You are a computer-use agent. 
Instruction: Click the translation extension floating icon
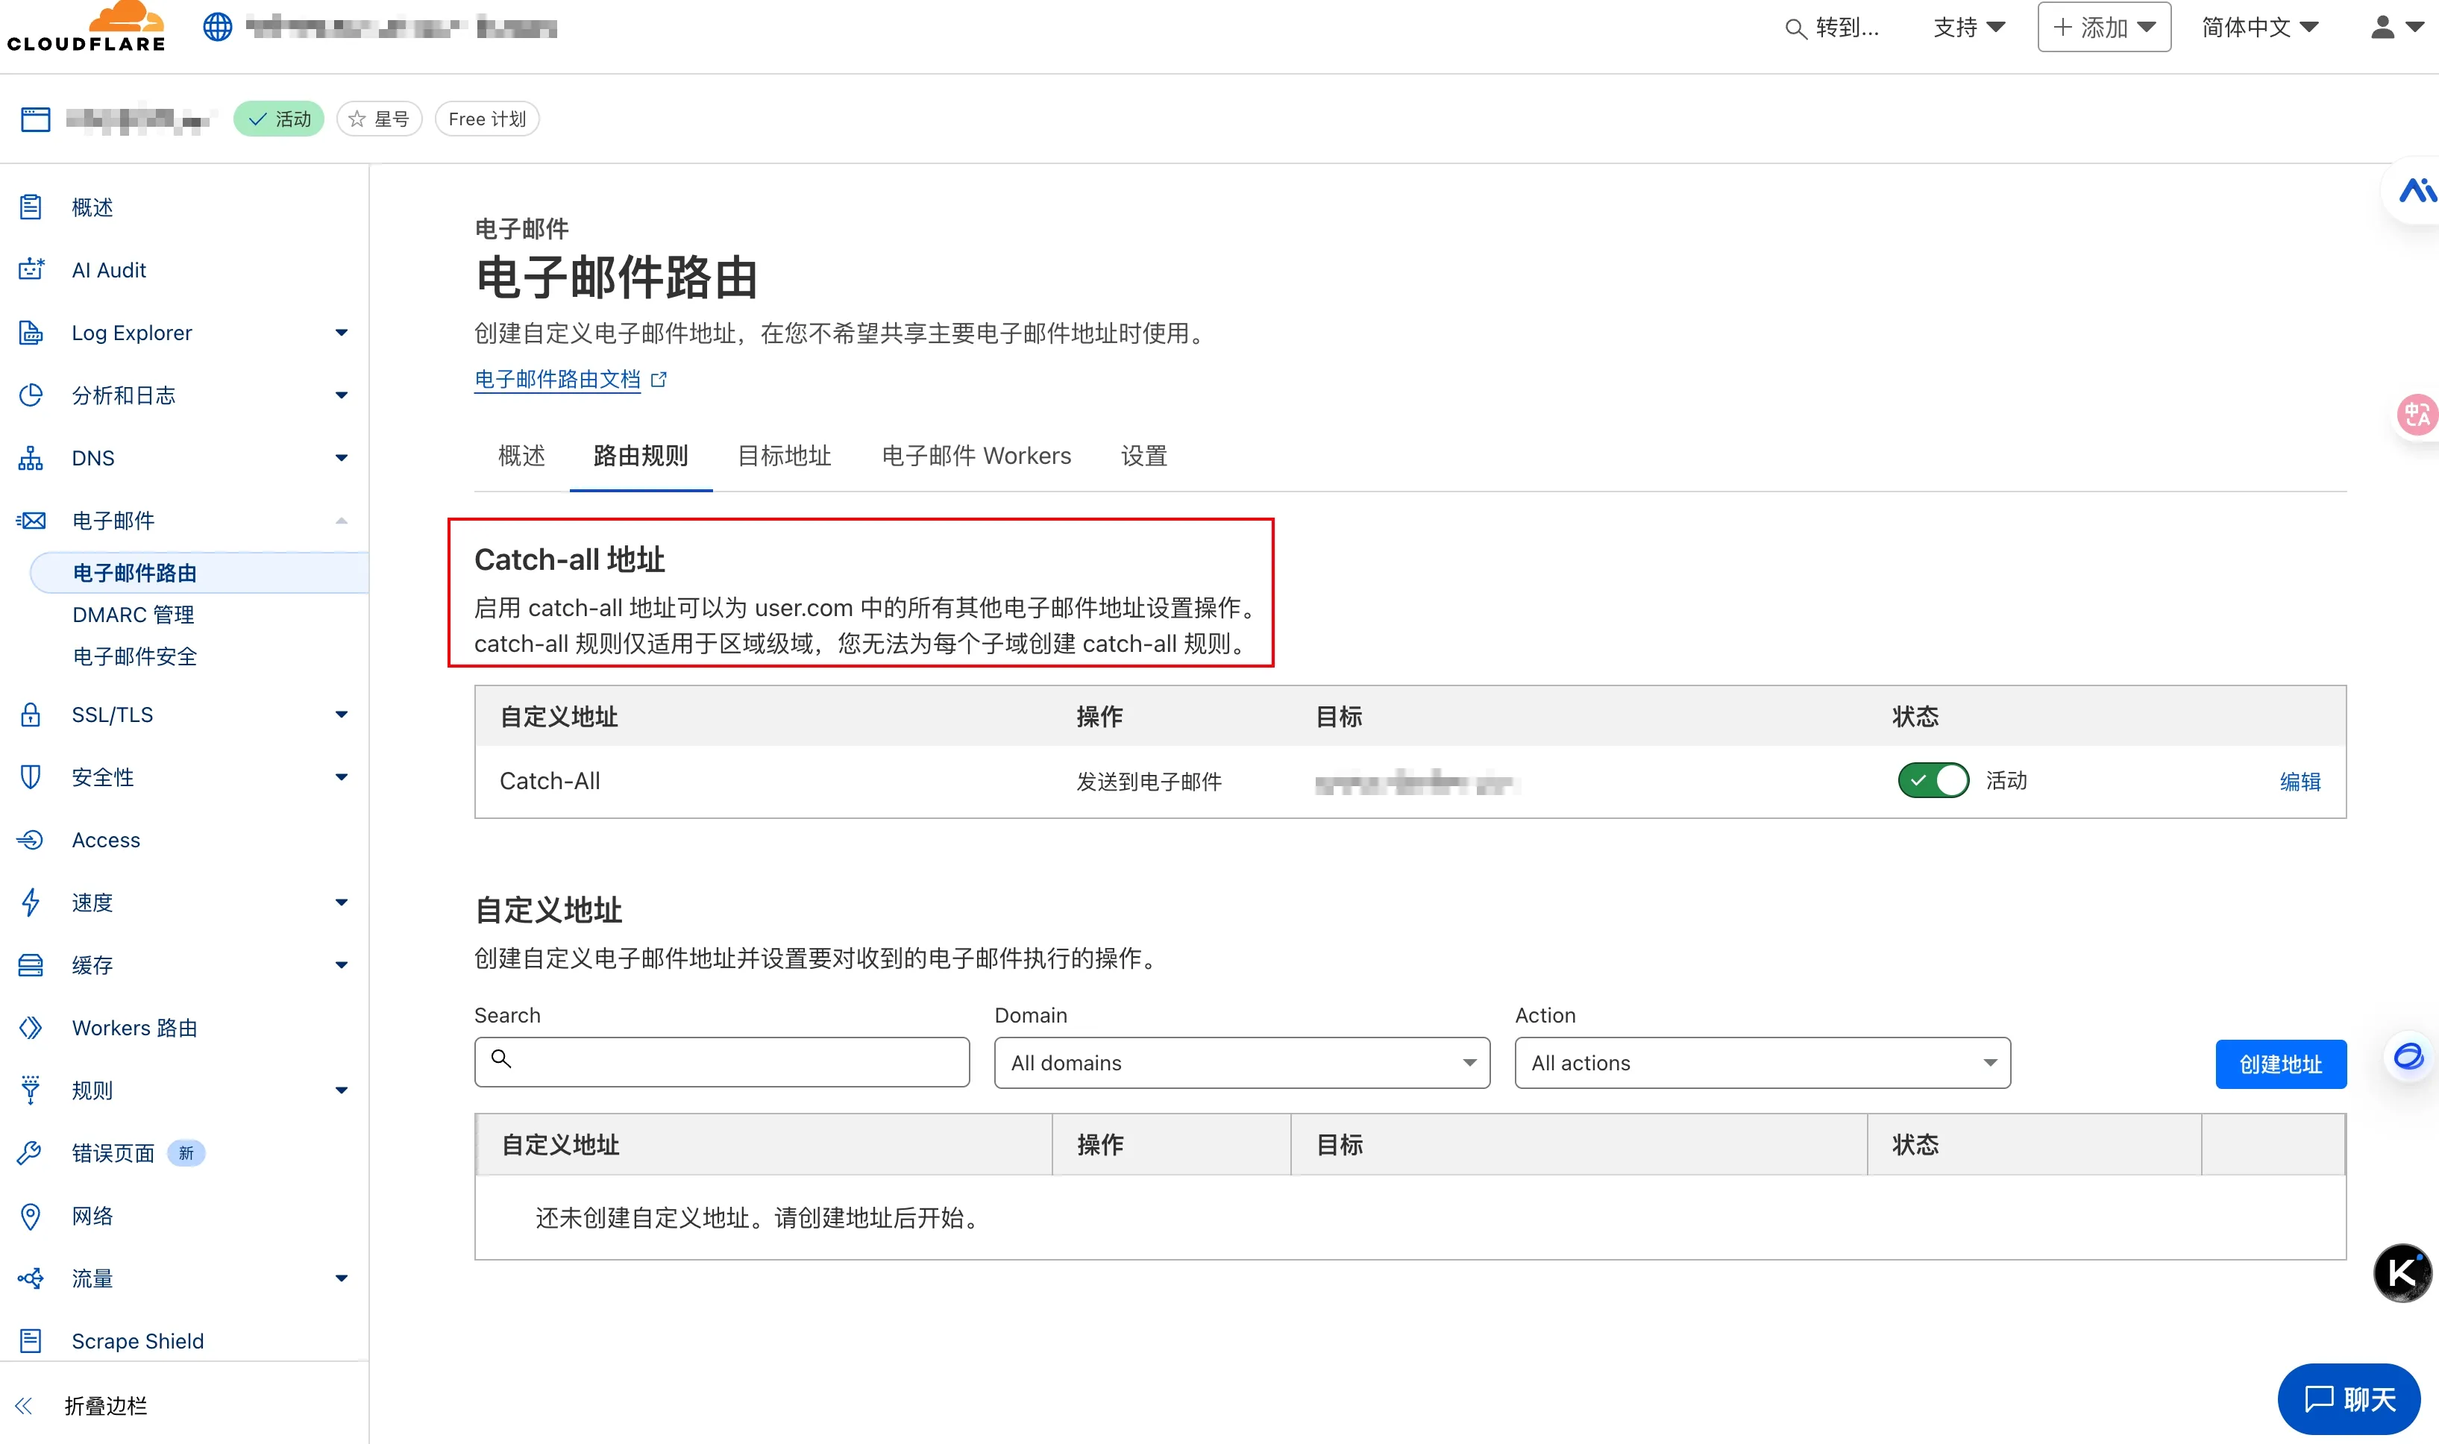point(2416,415)
